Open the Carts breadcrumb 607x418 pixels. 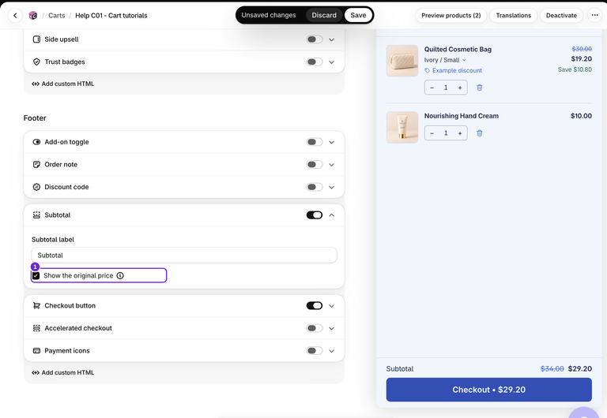(57, 16)
